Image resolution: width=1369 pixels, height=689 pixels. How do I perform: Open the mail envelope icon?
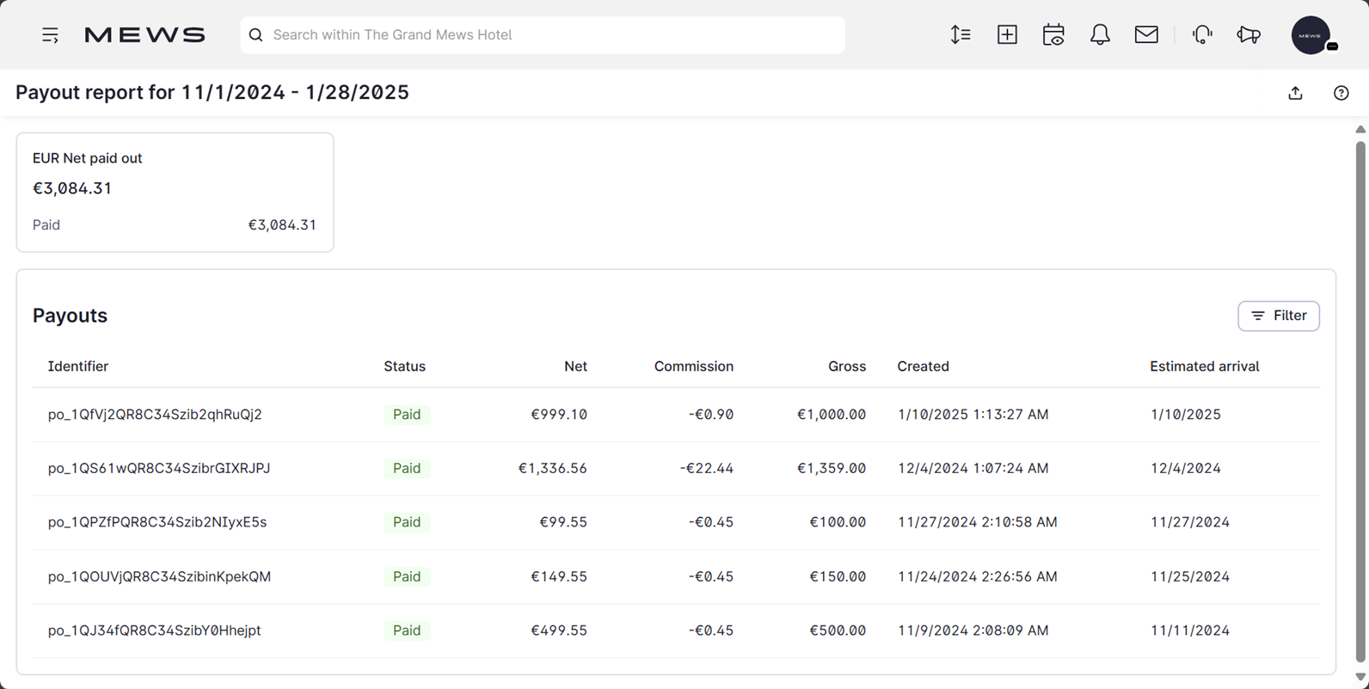tap(1146, 34)
